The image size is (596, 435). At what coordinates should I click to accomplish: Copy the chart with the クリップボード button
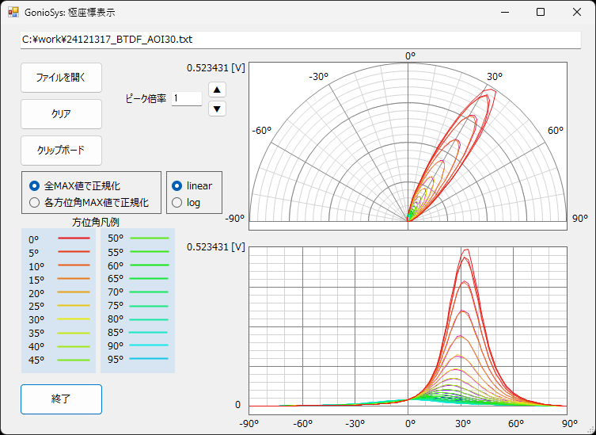[61, 151]
